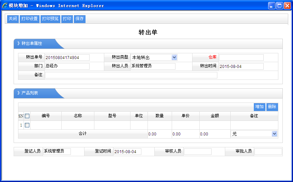Open the 元 currency dropdown
The image size is (293, 182).
274,134
